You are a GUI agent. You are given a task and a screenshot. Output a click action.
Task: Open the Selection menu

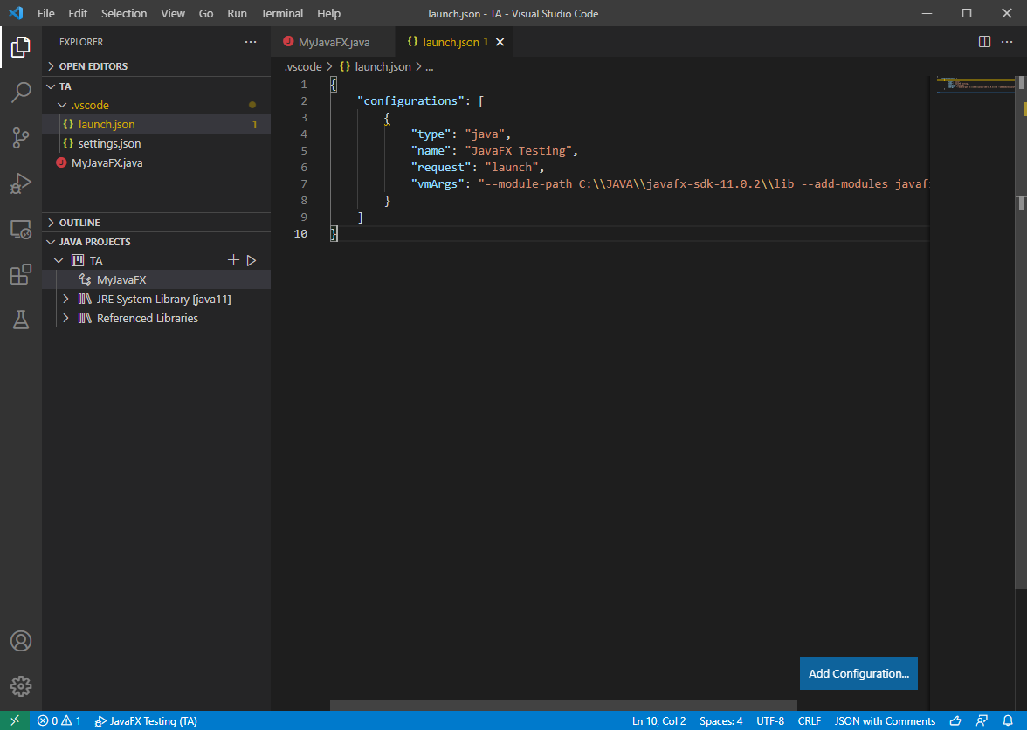point(124,13)
